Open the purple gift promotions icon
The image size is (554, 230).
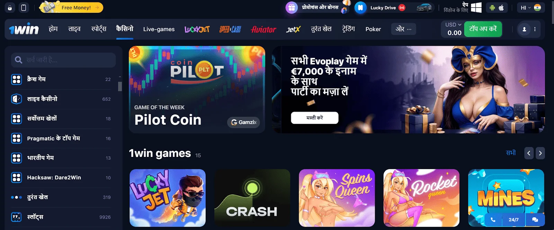292,8
